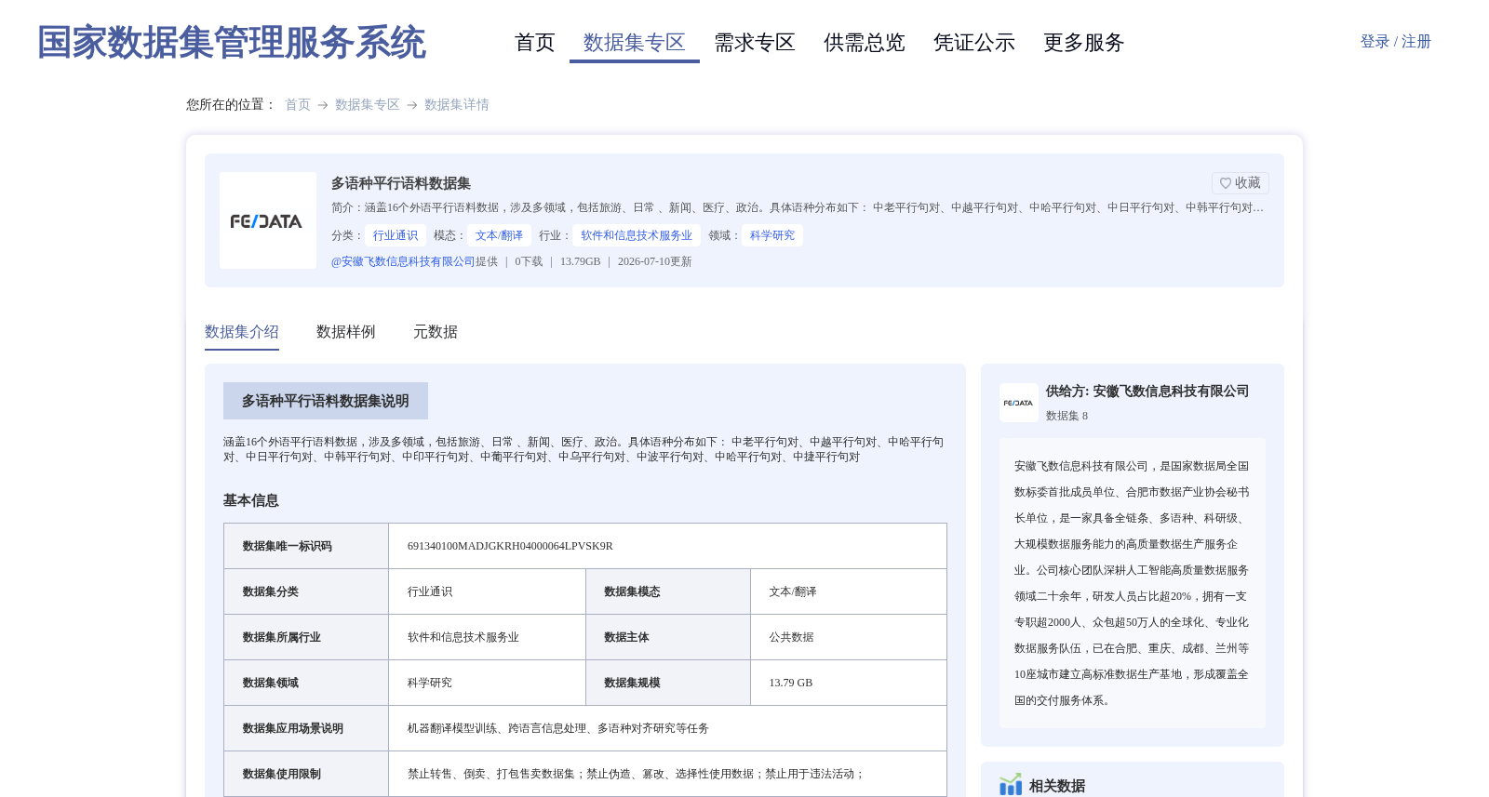Click the 多语种平行语料数据集说明 heading
Screen dimensions: 1489x797
[326, 401]
